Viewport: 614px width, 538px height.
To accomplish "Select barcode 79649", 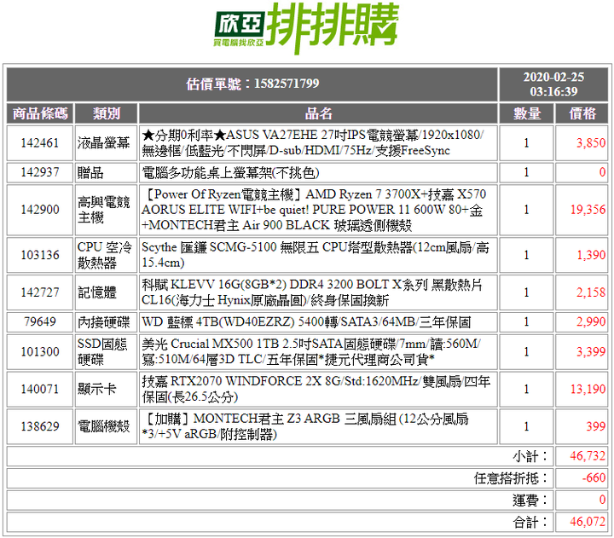I will [40, 321].
